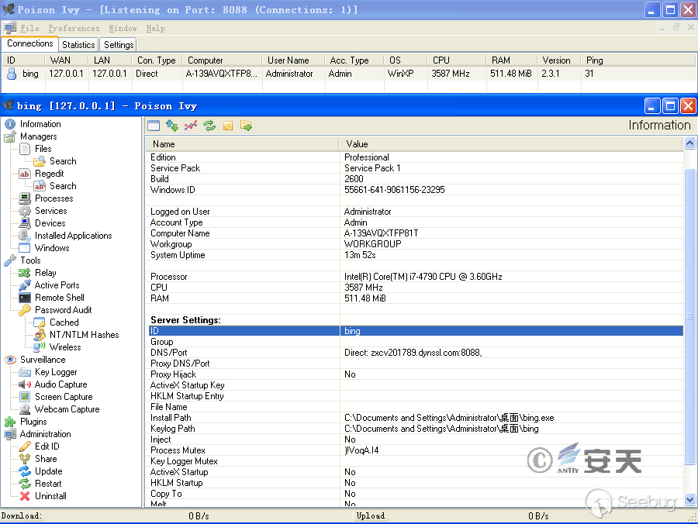Open Installed Applications in Managers
698x524 pixels.
(73, 236)
